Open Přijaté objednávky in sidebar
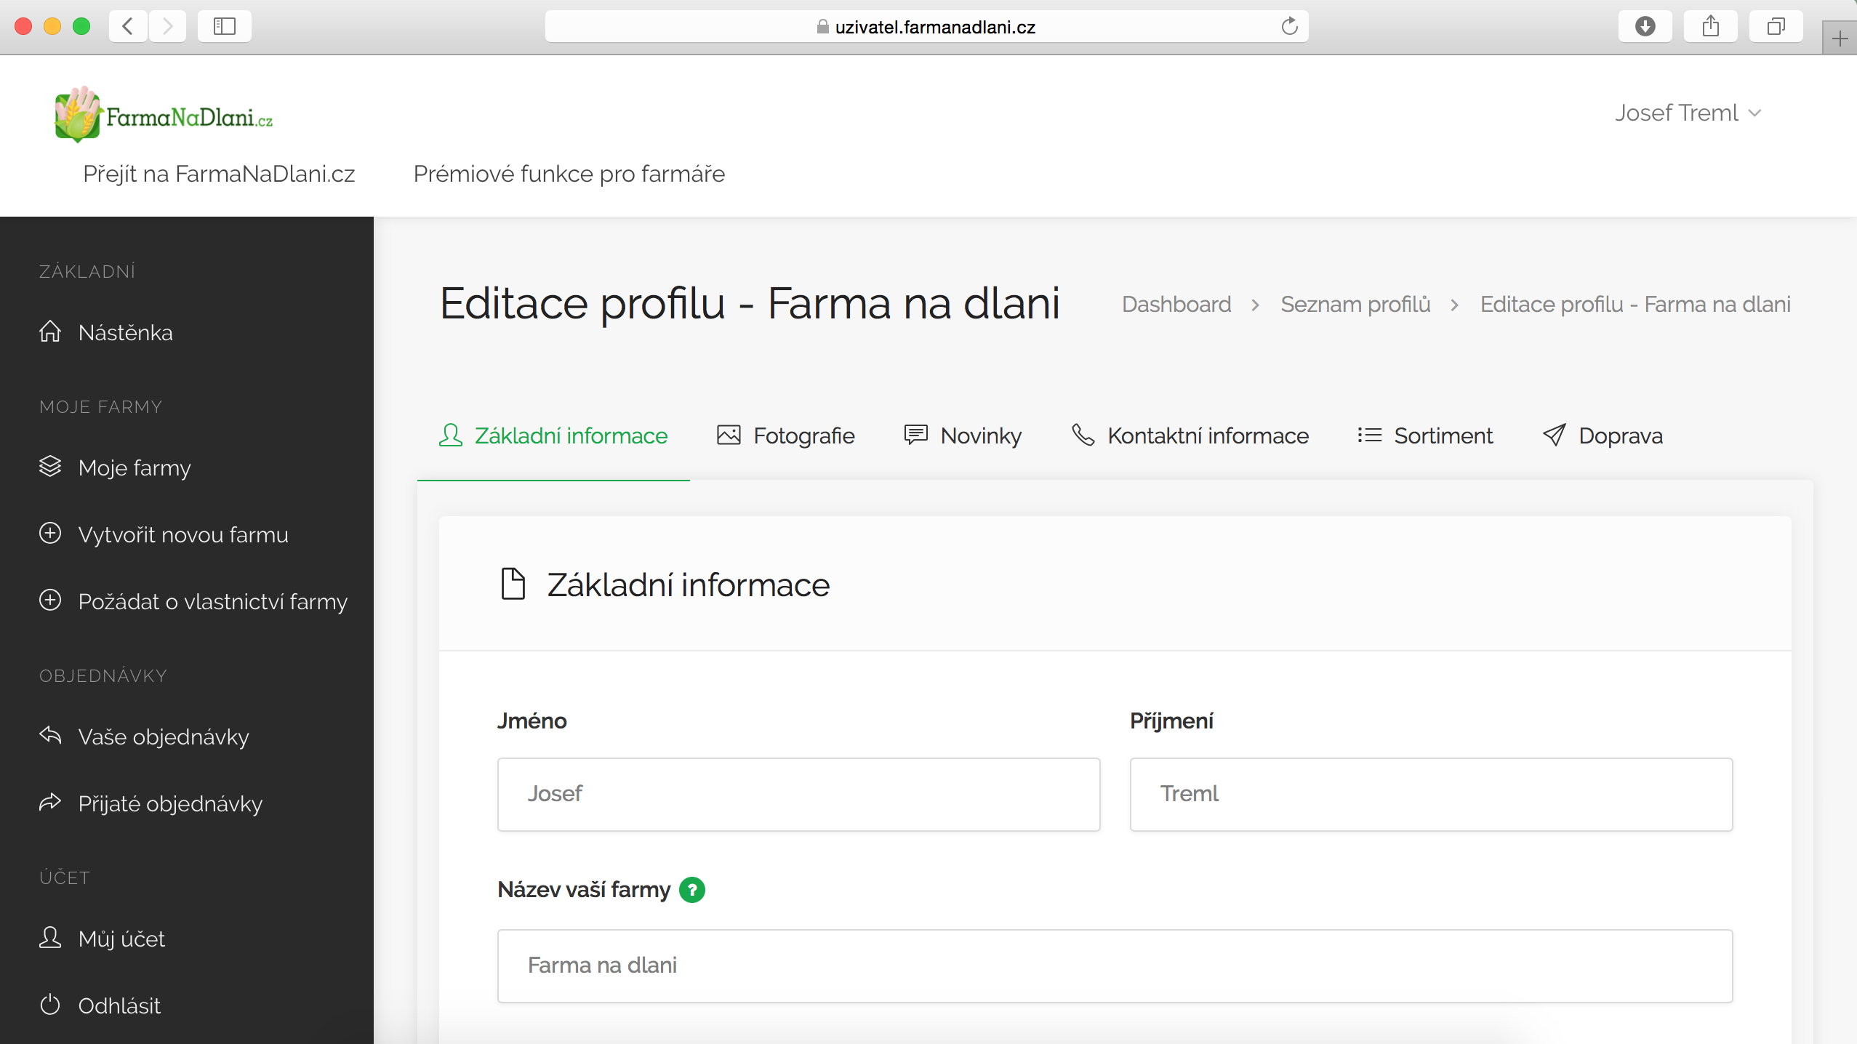This screenshot has width=1857, height=1044. pyautogui.click(x=170, y=803)
